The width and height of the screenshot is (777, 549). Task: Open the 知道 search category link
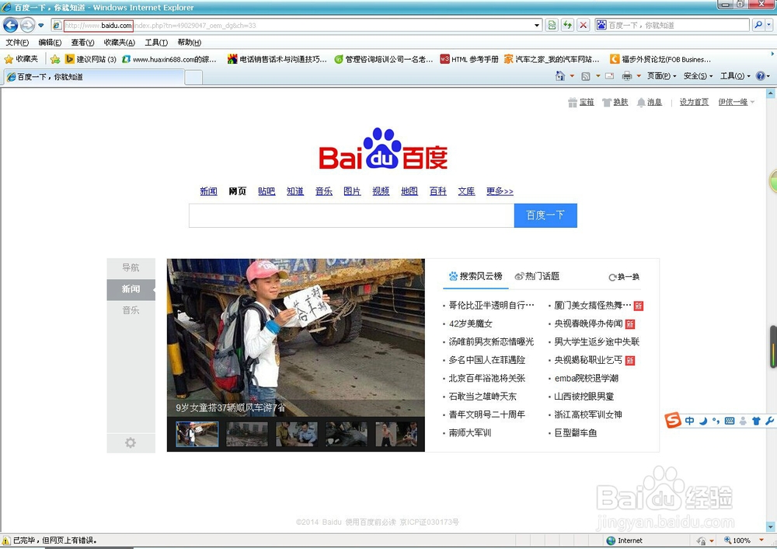[294, 191]
